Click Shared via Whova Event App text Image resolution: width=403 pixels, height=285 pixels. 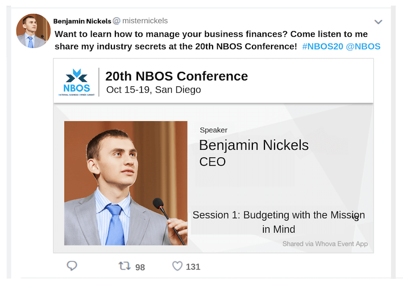click(x=325, y=244)
